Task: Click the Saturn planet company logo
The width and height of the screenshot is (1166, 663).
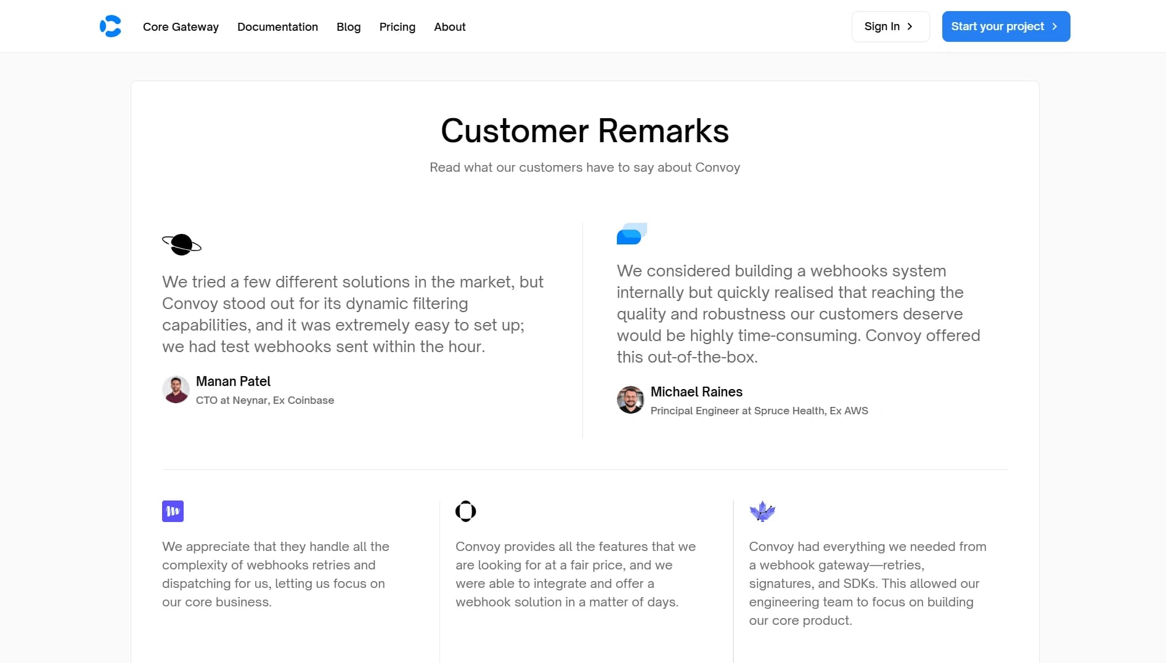Action: click(181, 244)
